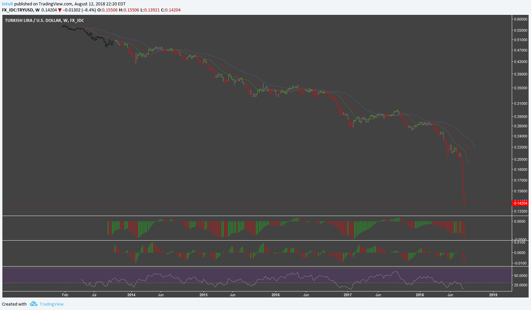Click the -0.0500 indicator axis label

(x=520, y=239)
